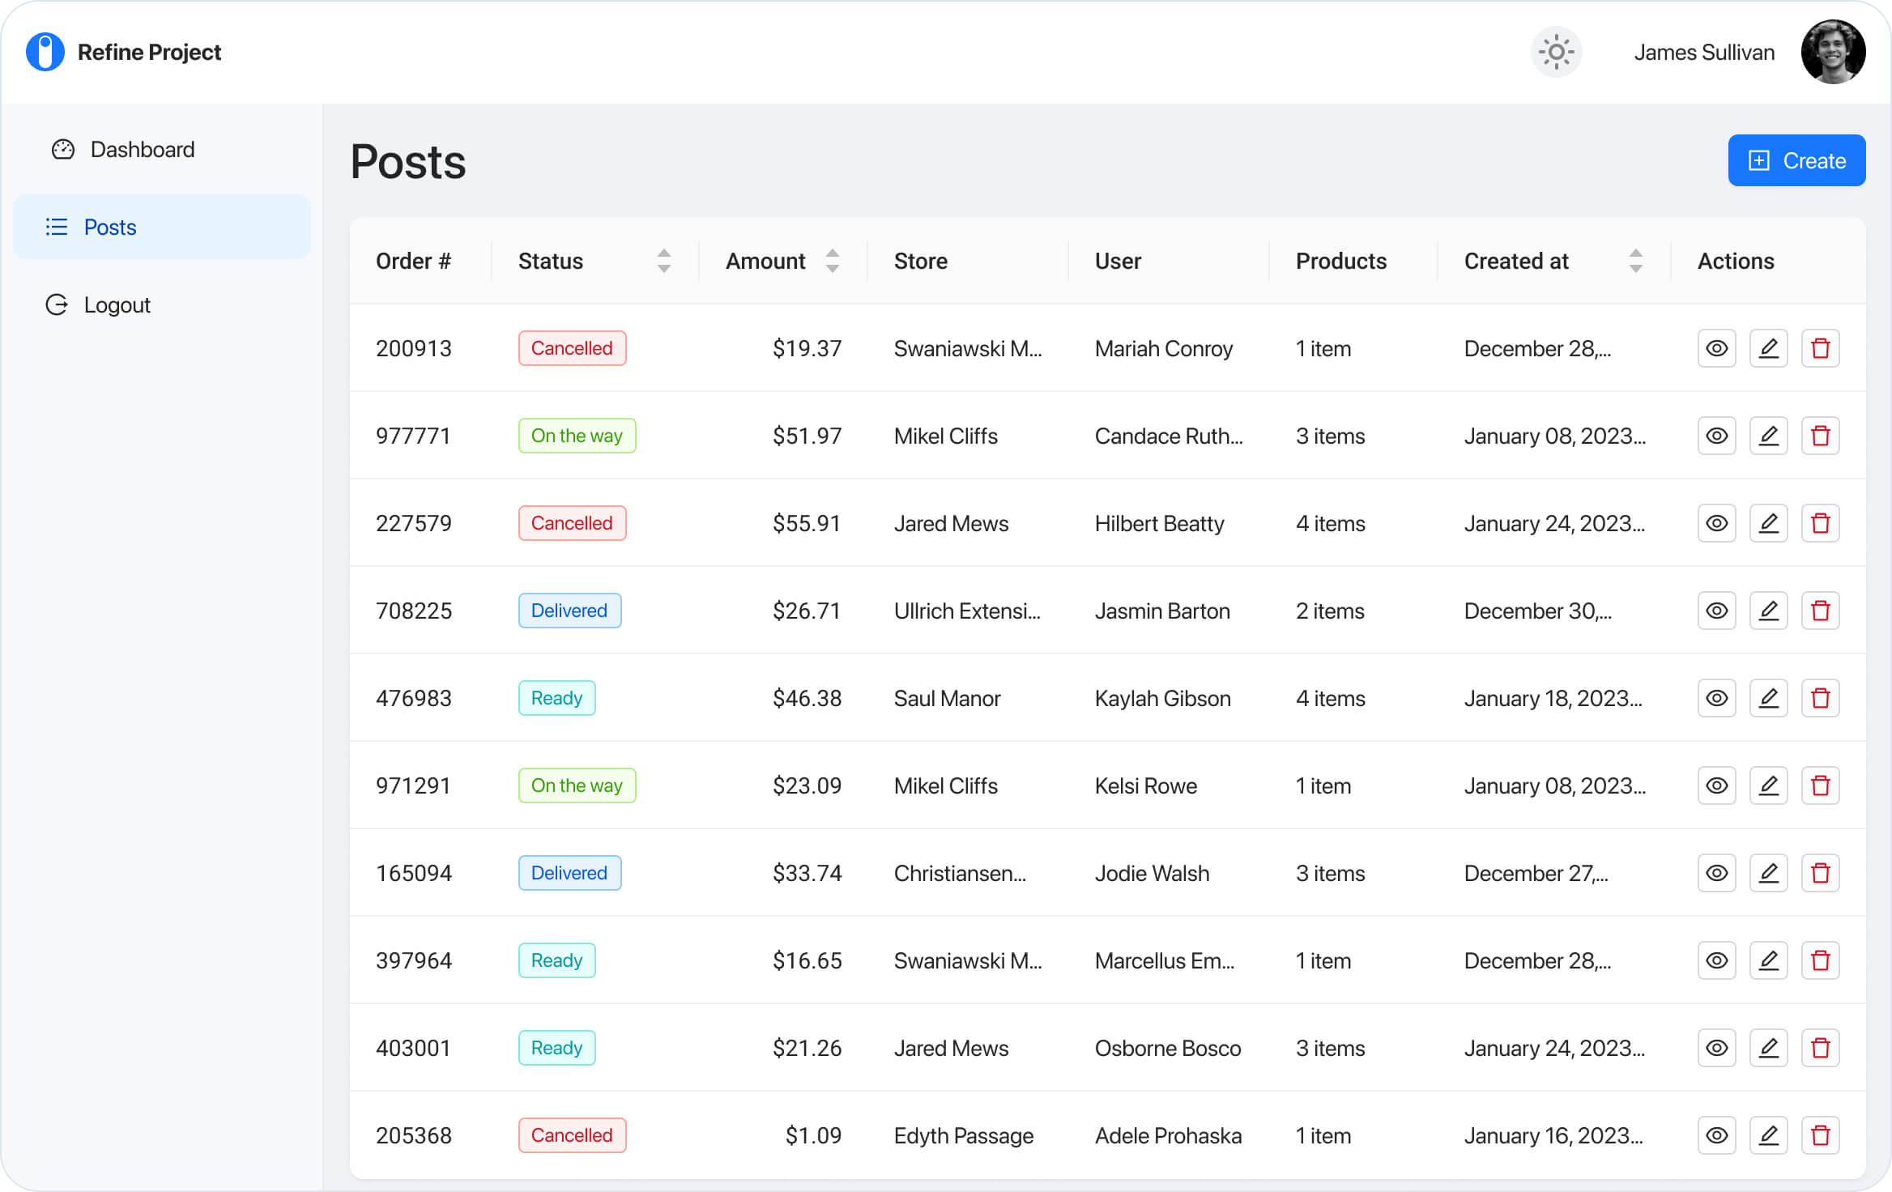Select Logout in the sidebar
Image resolution: width=1892 pixels, height=1192 pixels.
(117, 304)
